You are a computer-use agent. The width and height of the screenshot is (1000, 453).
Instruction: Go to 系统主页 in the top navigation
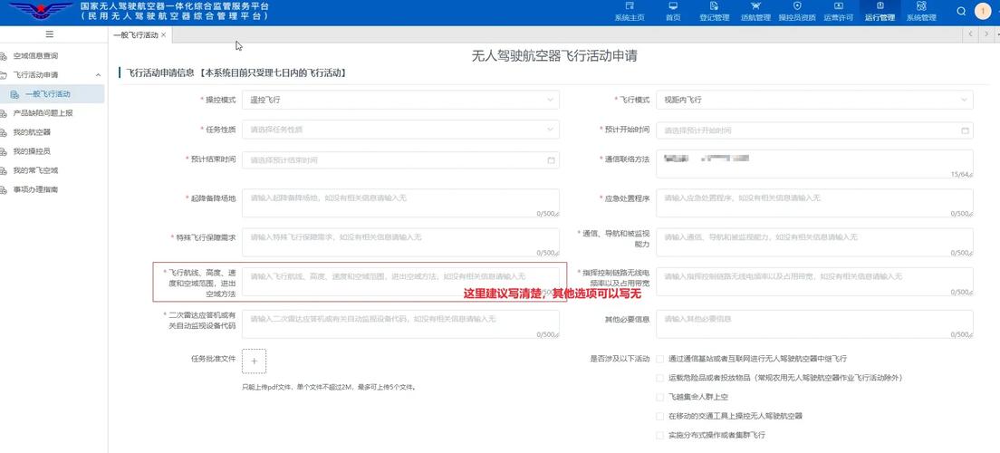629,12
